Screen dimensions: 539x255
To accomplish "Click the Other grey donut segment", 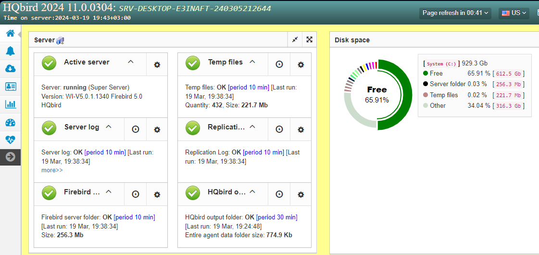I will pos(354,116).
